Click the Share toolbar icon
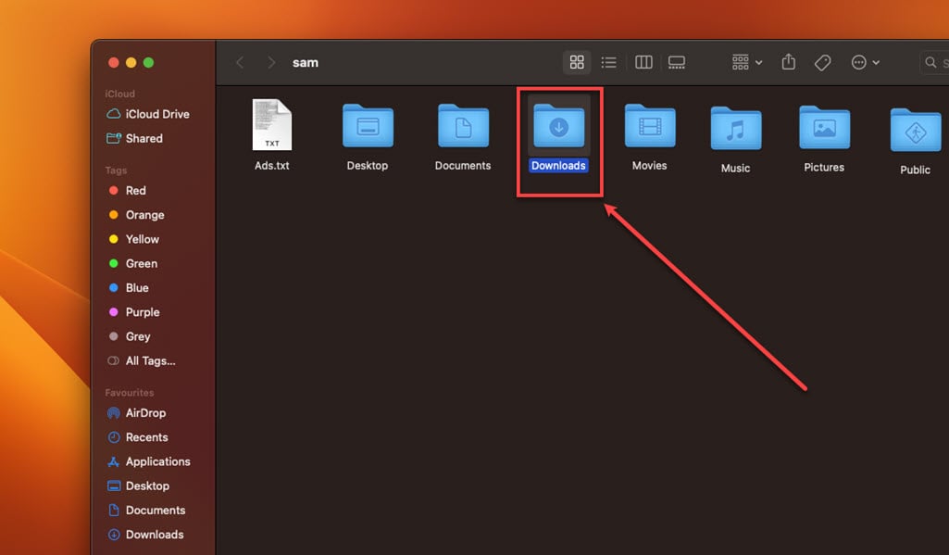The width and height of the screenshot is (949, 555). 788,62
